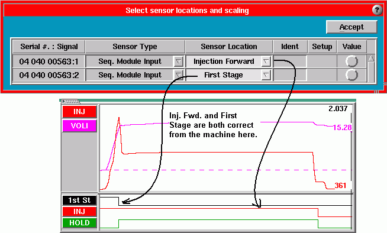Image resolution: width=387 pixels, height=233 pixels.
Task: Click the magenta VOLI curve button
Action: (79, 126)
